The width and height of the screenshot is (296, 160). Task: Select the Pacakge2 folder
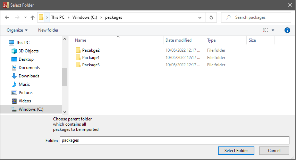coord(91,50)
